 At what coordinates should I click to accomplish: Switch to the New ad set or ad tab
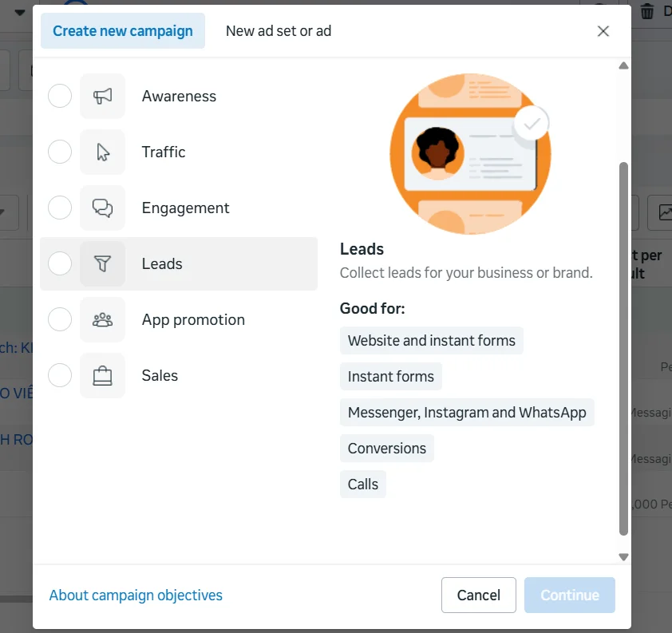point(278,31)
